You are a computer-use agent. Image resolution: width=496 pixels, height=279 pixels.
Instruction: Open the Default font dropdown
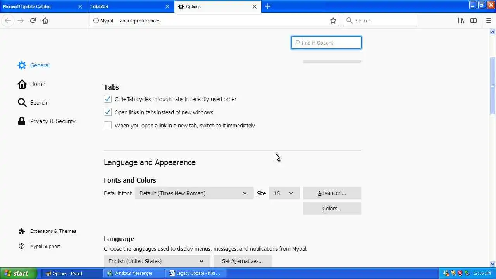coord(194,193)
